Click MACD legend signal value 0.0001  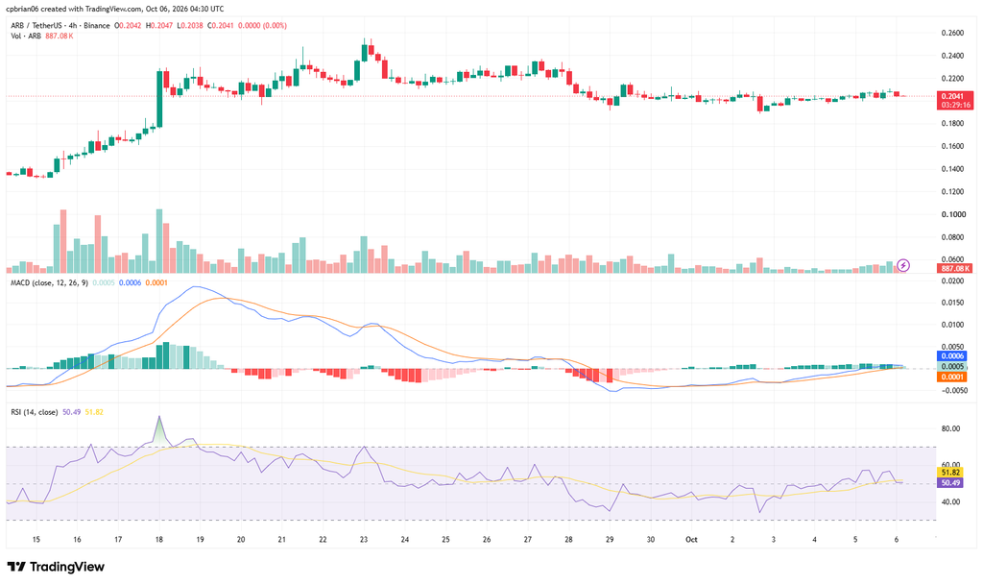pos(156,282)
